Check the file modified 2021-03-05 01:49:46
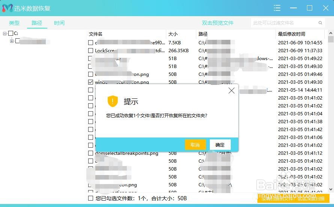This screenshot has width=334, height=207. point(90,74)
